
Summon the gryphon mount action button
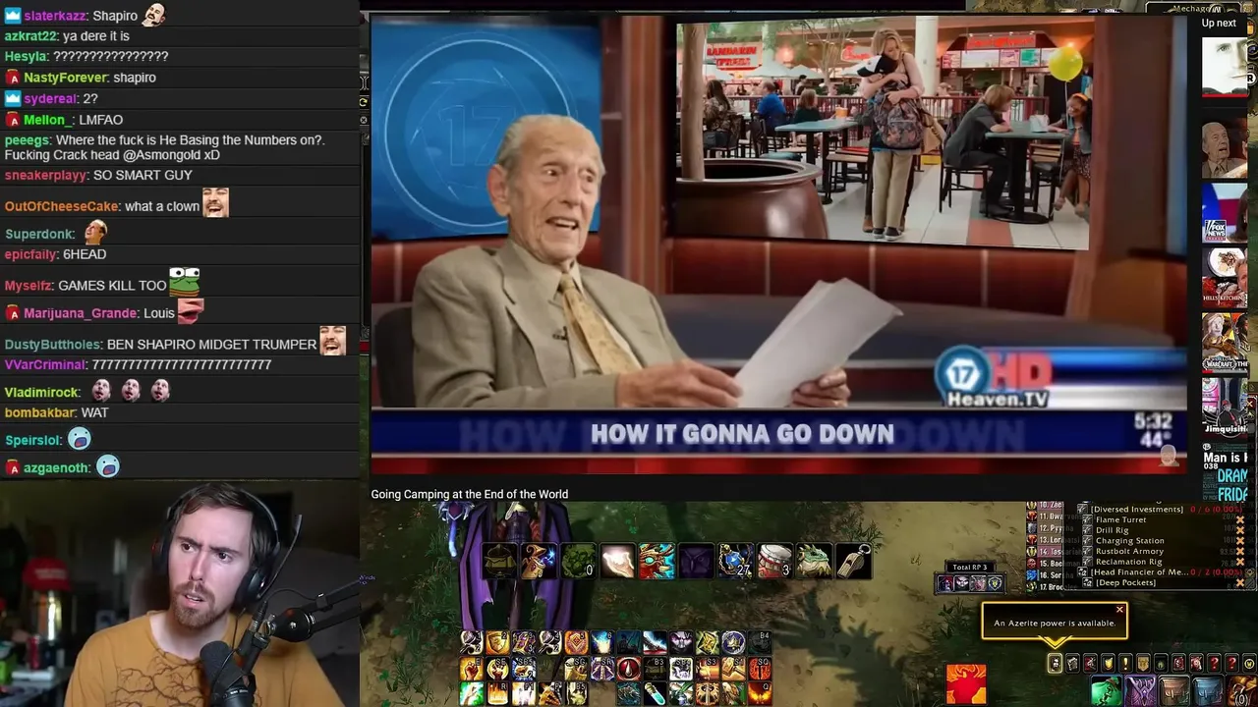(733, 694)
